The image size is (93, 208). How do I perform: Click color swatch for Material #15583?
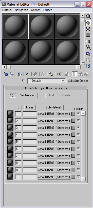(x=73, y=128)
